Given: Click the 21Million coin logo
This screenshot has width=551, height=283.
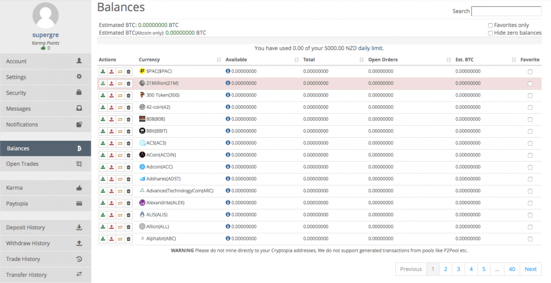Looking at the screenshot, I should point(142,83).
